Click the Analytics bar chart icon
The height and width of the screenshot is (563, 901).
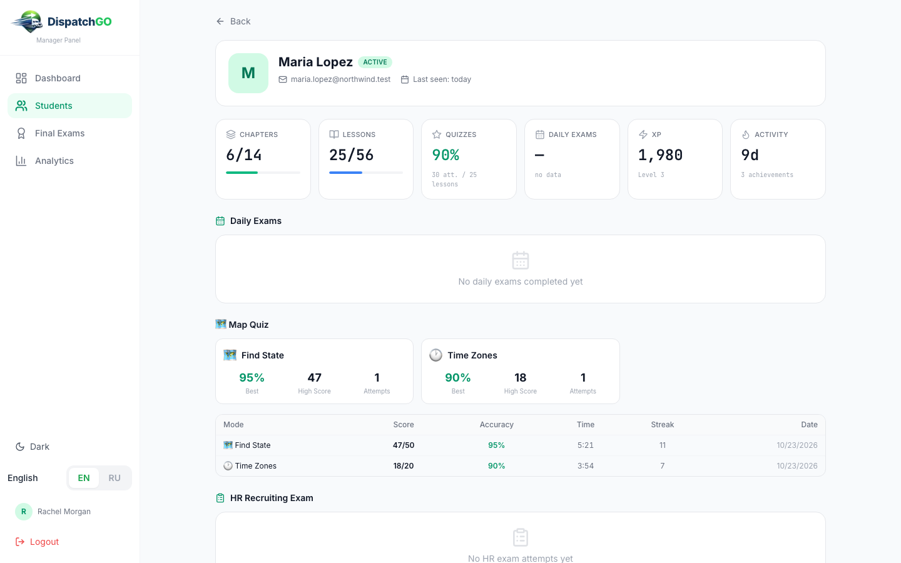coord(21,161)
